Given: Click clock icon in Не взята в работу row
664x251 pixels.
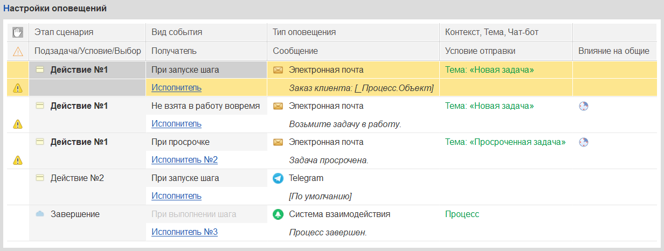Looking at the screenshot, I should (583, 106).
